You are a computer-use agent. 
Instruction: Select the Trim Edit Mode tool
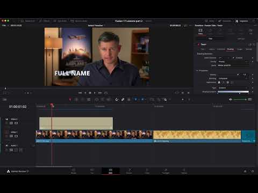[76, 100]
